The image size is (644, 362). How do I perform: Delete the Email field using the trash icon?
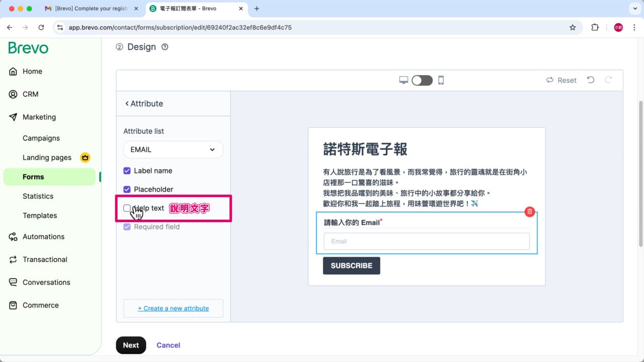click(529, 212)
